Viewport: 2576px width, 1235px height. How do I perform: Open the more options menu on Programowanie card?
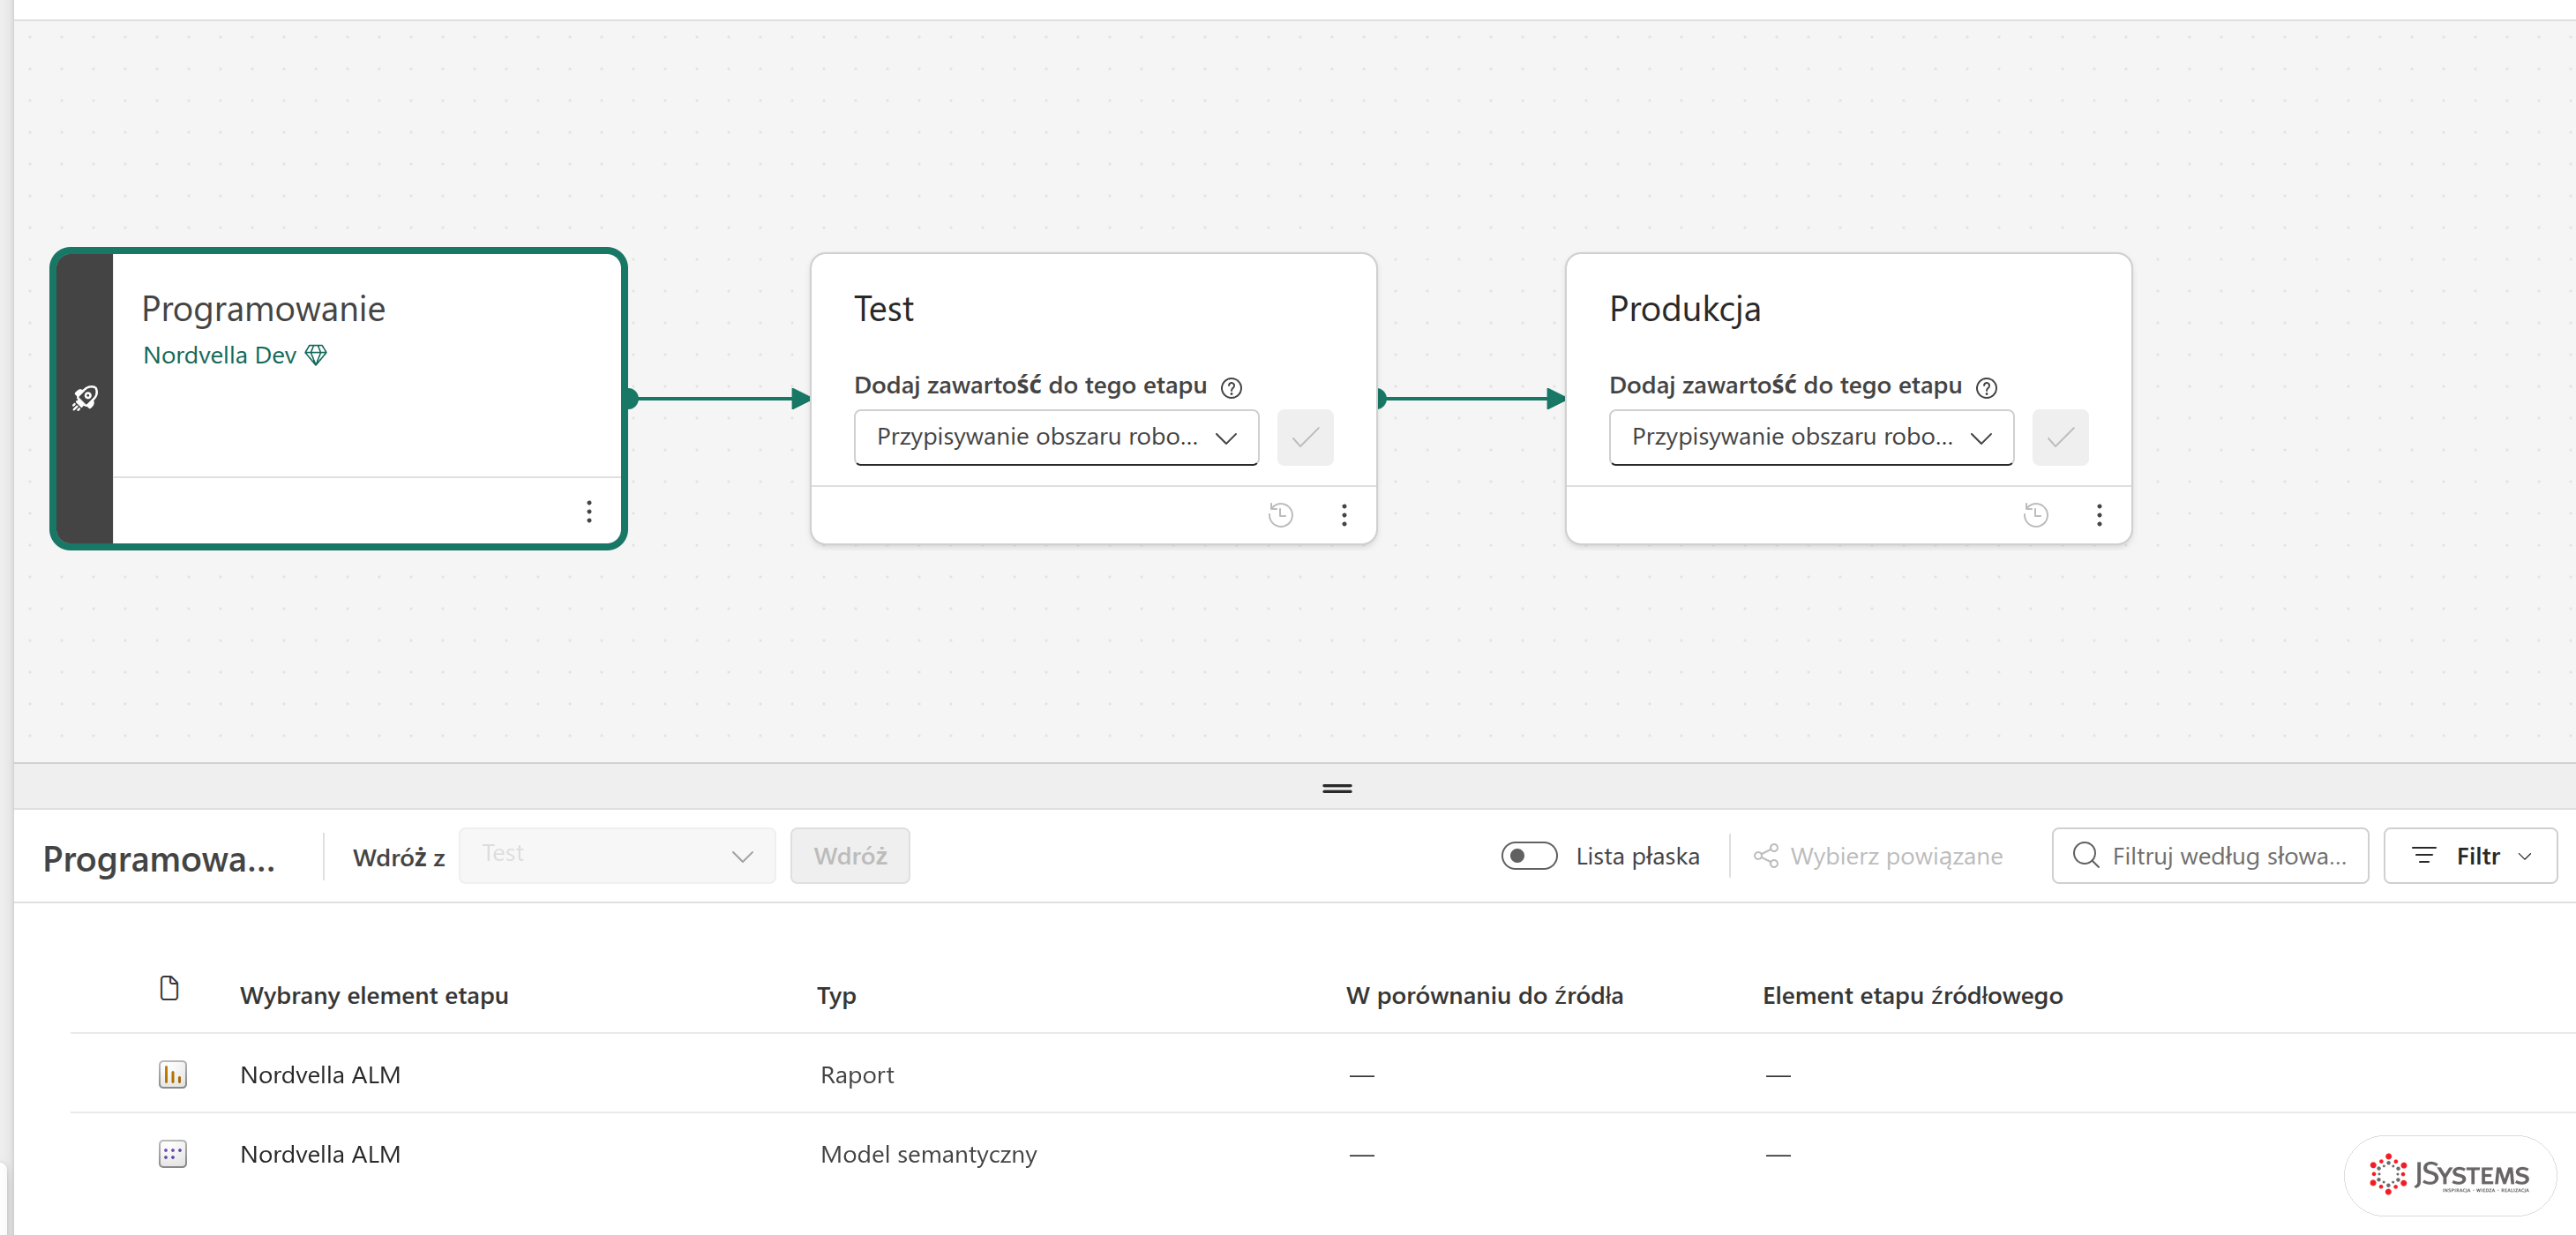point(589,511)
